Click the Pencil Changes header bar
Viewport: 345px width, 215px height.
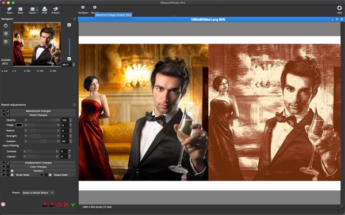39,115
